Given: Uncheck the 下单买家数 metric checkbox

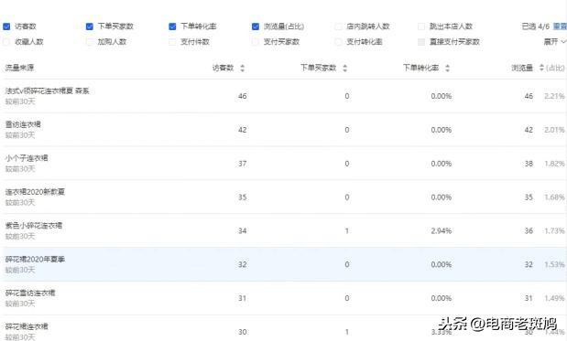Looking at the screenshot, I should coord(90,27).
